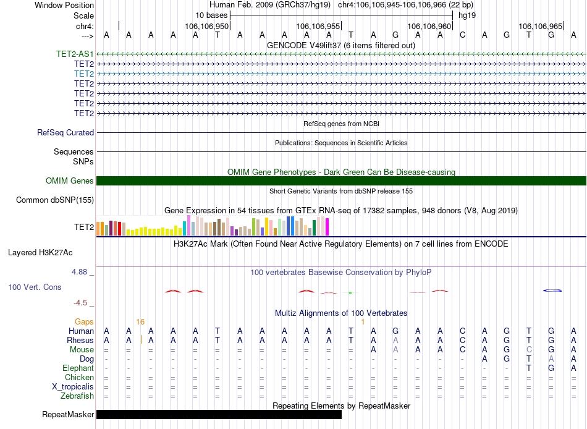
Task: Click 'Short Genetic Variants from dbSNP release 155'
Action: coord(341,191)
